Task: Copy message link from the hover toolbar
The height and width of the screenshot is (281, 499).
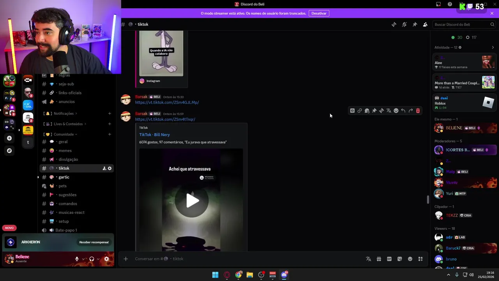Action: click(360, 111)
